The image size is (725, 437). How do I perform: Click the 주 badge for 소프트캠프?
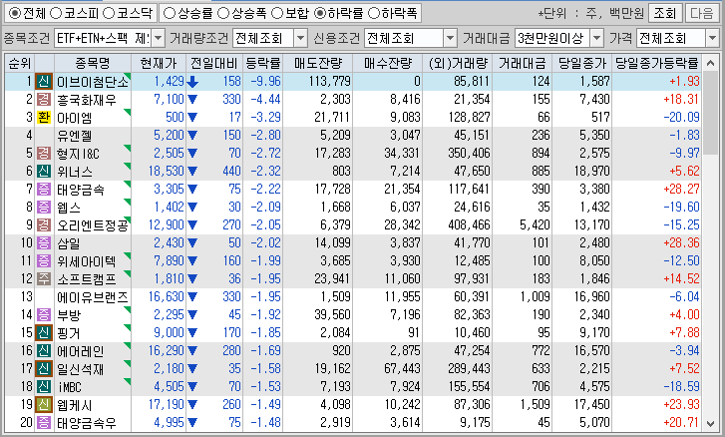[44, 278]
